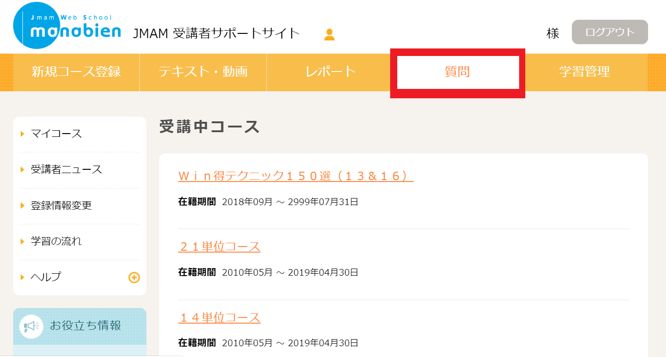The width and height of the screenshot is (666, 357).
Task: Select 登録情報変更 in the sidebar
Action: [61, 206]
